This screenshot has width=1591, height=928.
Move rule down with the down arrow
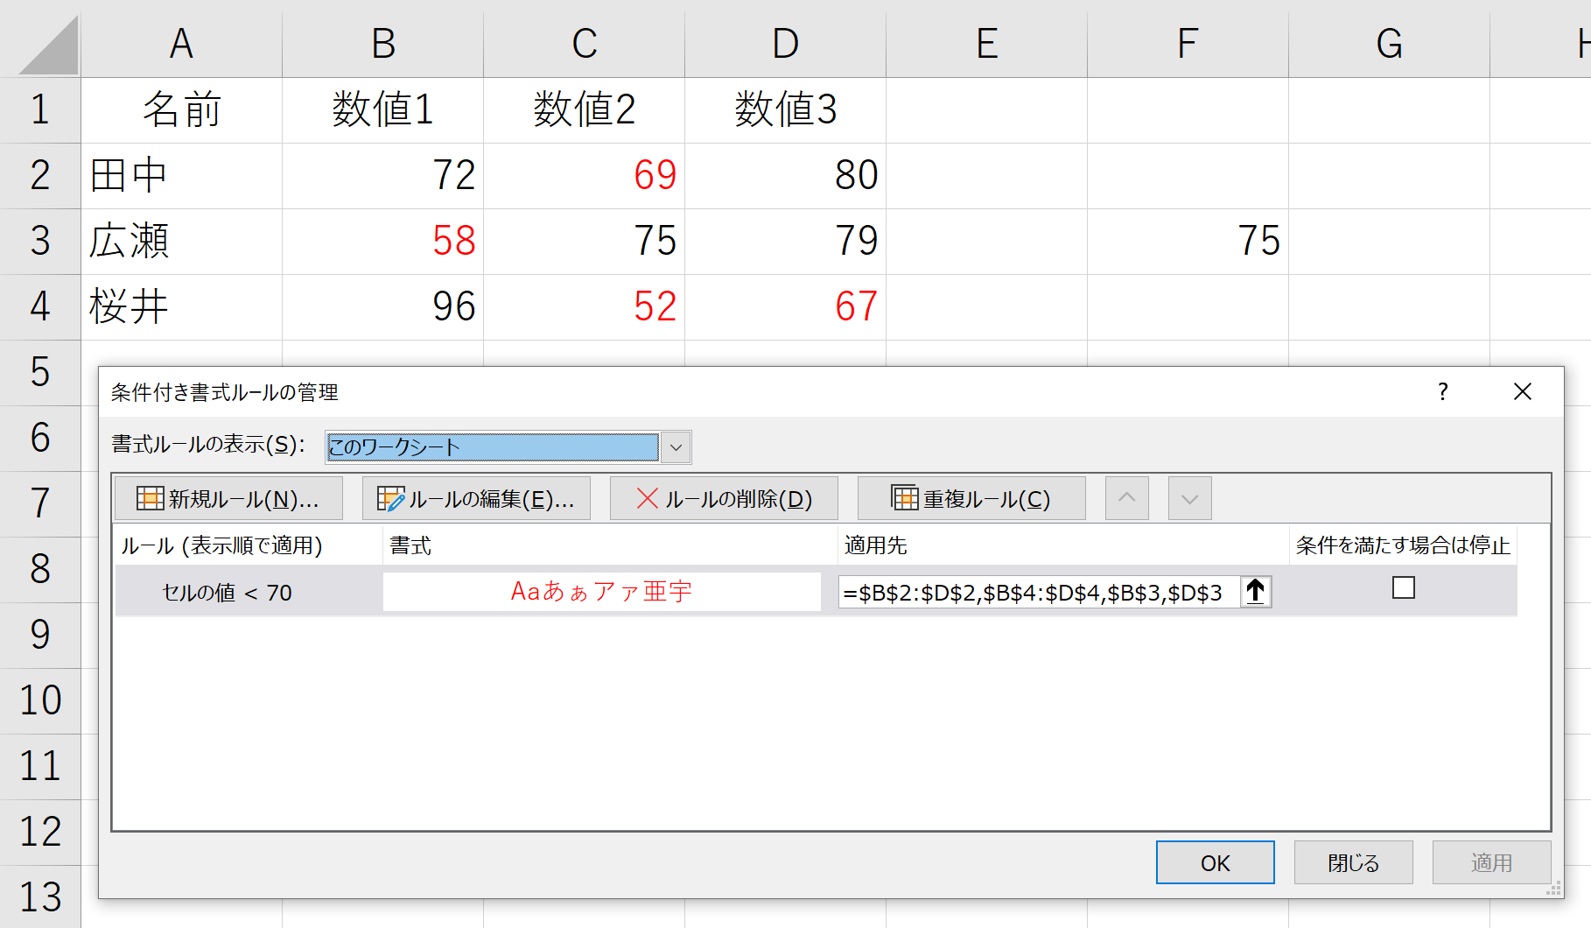(1189, 499)
